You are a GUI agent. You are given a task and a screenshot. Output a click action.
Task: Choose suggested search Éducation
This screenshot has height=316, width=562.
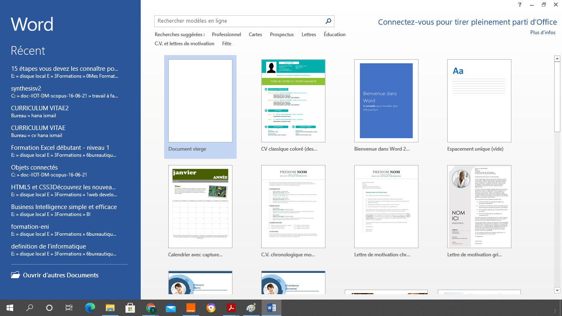point(334,35)
